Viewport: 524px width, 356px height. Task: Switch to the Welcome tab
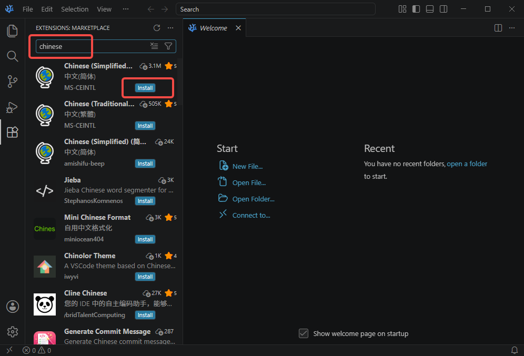(x=214, y=28)
